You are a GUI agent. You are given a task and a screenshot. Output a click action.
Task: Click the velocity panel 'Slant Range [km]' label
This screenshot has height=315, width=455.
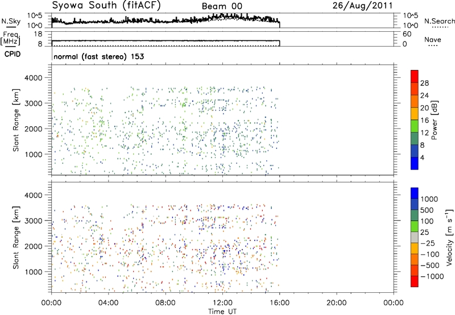point(16,237)
